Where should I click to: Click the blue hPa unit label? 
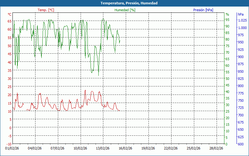(241, 14)
